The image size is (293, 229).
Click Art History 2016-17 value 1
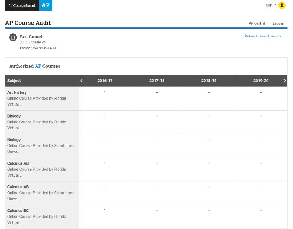(x=105, y=92)
